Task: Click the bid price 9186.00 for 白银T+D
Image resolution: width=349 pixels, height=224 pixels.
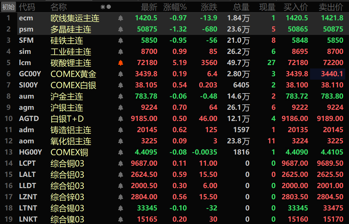Action: coord(295,119)
